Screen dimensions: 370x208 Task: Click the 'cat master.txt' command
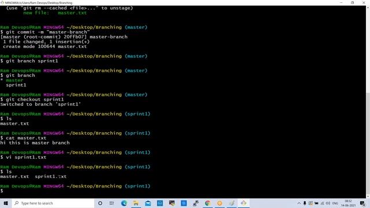coord(23,138)
